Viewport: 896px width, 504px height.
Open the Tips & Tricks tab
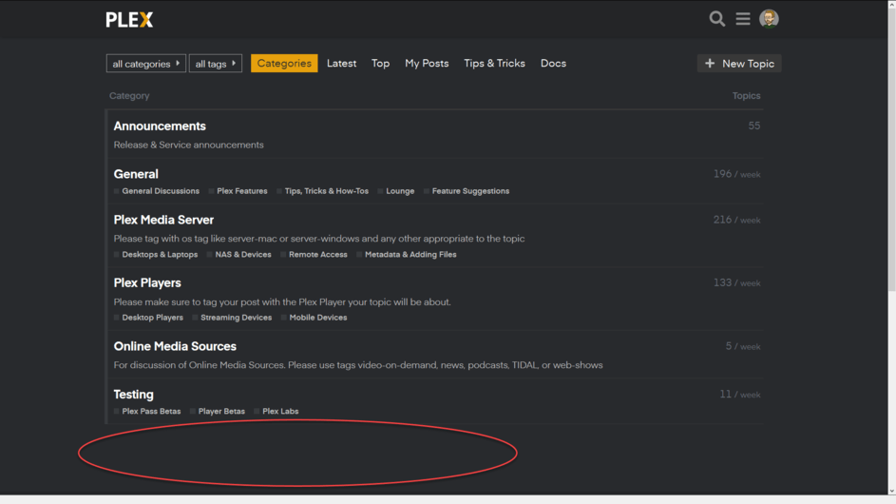pyautogui.click(x=494, y=64)
